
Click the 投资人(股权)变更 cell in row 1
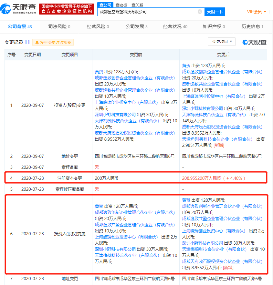70,106
